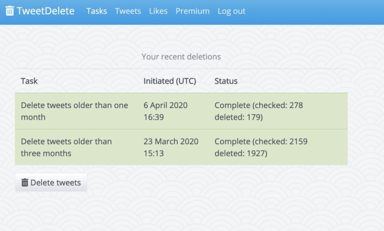Viewport: 384px width, 231px height.
Task: Click the Delete tweets button
Action: pos(51,182)
